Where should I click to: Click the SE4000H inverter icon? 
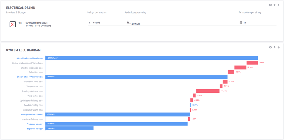[x=12, y=24]
